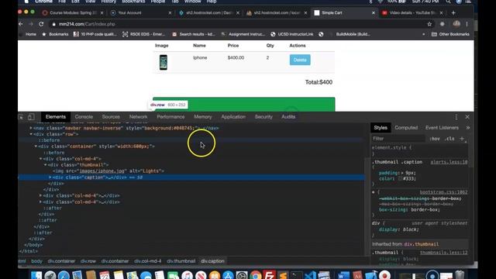
Task: Bookmark this page with the star icon
Action: point(429,24)
